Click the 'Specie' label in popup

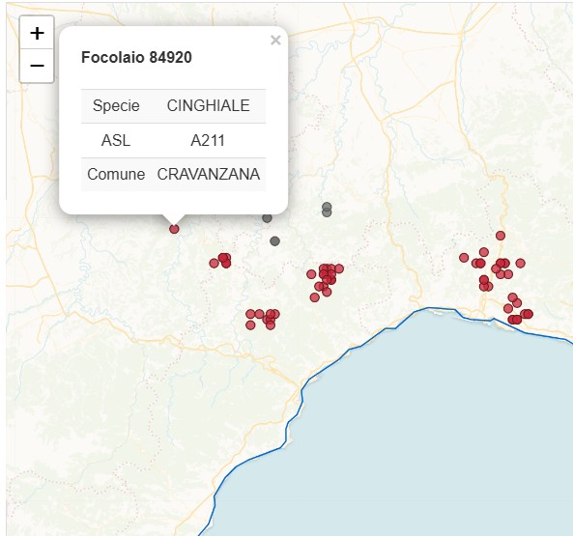click(x=116, y=106)
